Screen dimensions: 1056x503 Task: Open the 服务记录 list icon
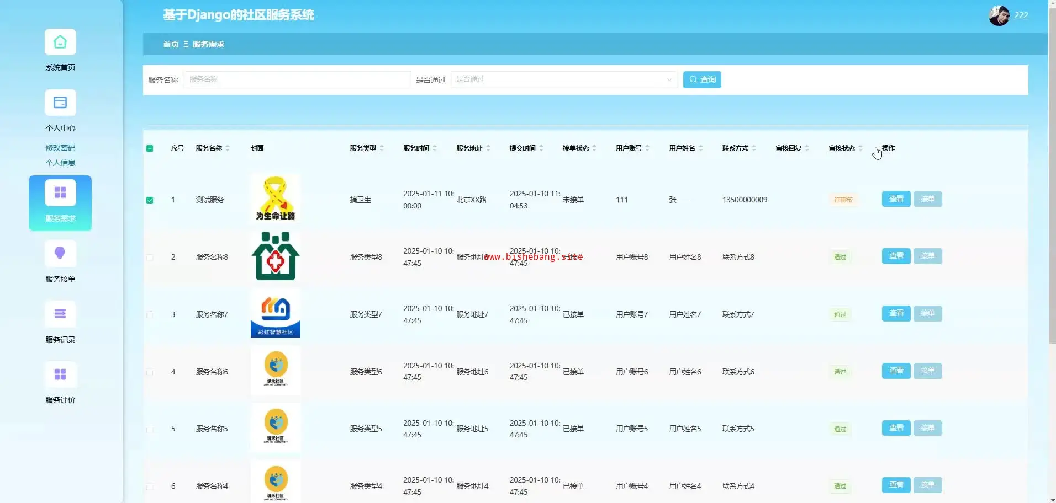tap(60, 314)
